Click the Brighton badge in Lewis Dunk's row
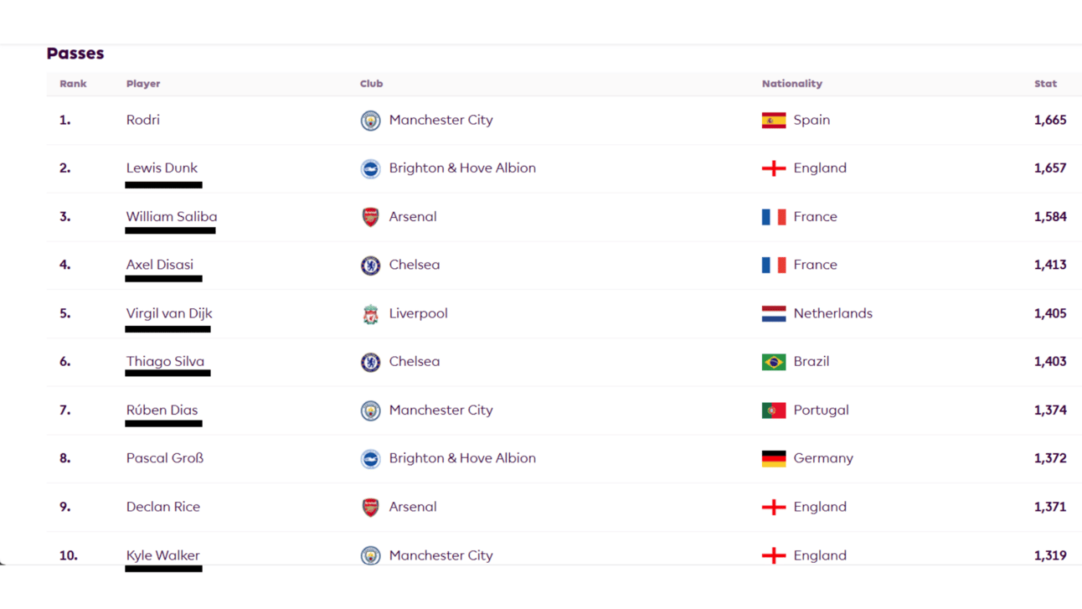Image resolution: width=1082 pixels, height=609 pixels. coord(370,169)
